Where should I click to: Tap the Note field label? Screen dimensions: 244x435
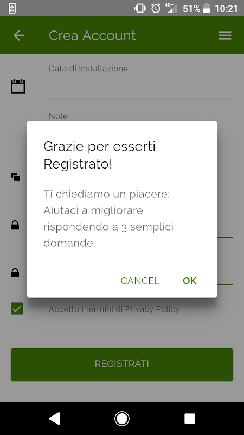59,116
